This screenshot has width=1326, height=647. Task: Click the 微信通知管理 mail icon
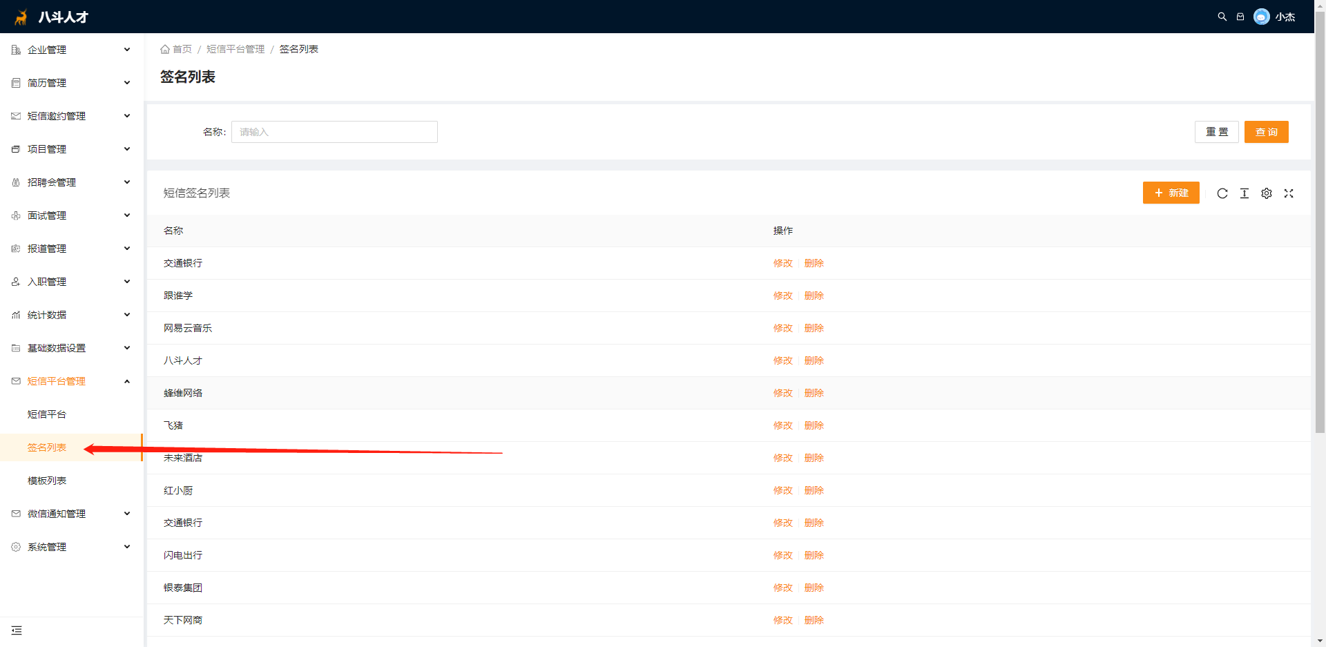16,514
